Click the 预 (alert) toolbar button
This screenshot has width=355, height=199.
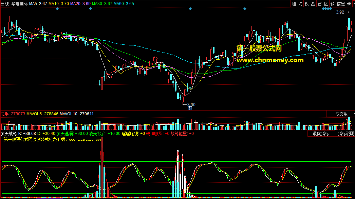333,4
